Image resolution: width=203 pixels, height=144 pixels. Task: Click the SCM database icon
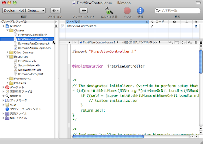point(7,105)
